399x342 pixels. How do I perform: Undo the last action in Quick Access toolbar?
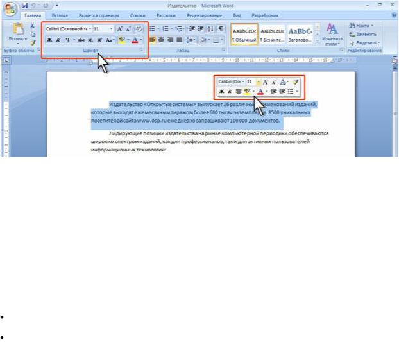coord(33,5)
